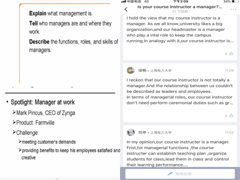Click username 刘申
This screenshot has height=180, width=240.
point(142,132)
